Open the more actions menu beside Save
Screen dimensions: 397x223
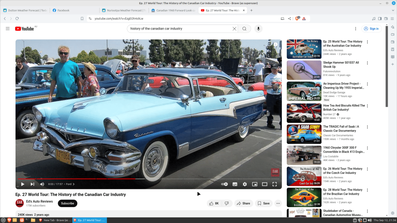[278, 203]
